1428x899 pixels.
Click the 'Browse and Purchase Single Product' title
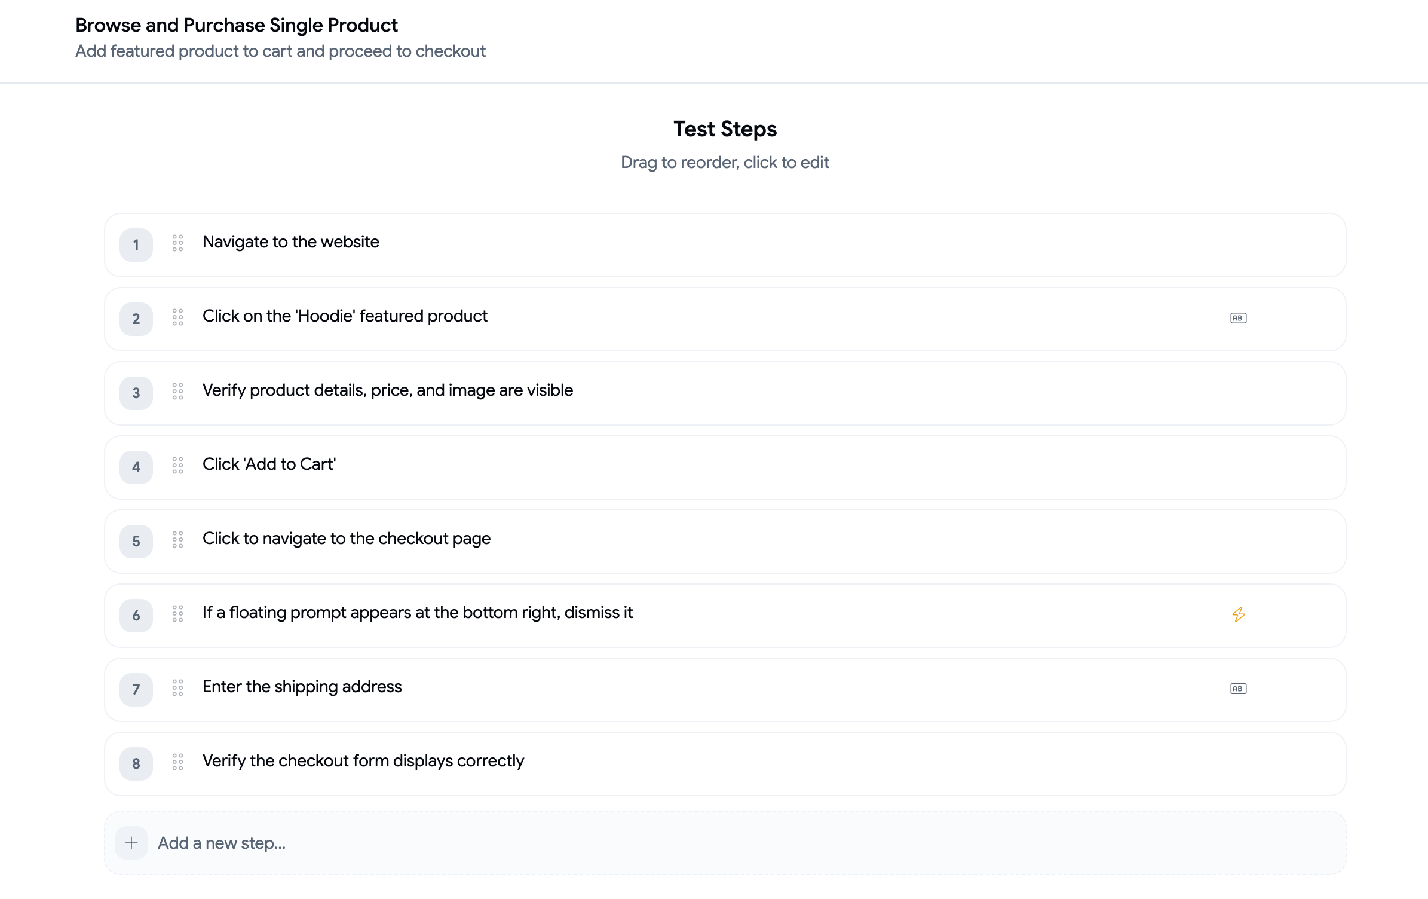(x=236, y=25)
